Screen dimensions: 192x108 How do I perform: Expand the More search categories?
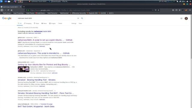tap(60, 23)
